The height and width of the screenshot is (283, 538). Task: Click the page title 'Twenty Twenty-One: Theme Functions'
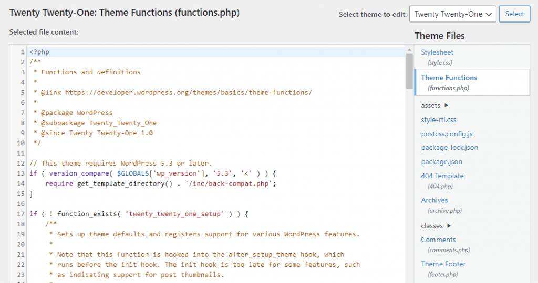click(125, 13)
